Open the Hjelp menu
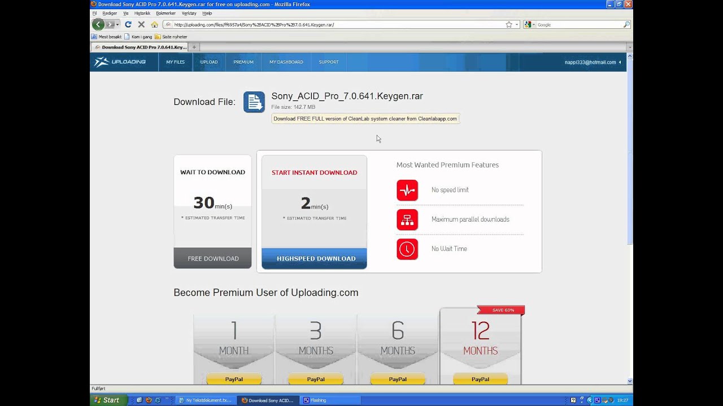723x406 pixels. click(x=207, y=13)
